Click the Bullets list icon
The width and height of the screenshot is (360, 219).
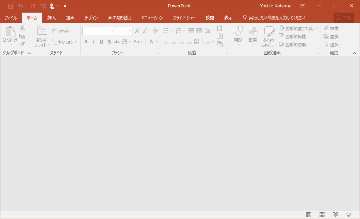(x=166, y=31)
